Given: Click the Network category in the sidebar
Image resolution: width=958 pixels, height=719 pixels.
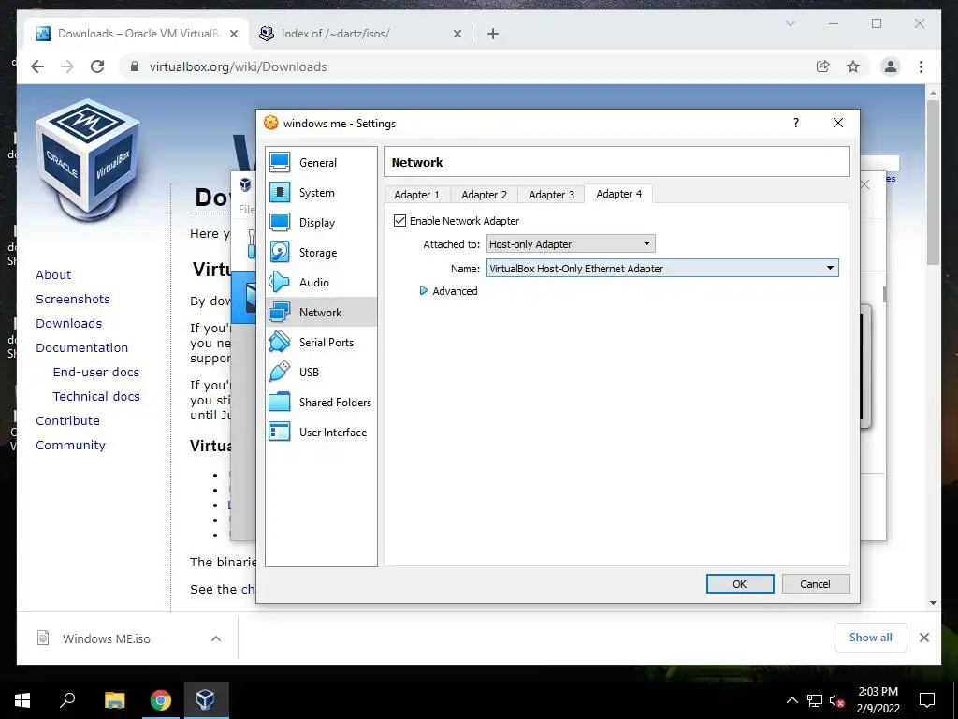Looking at the screenshot, I should coord(322,313).
